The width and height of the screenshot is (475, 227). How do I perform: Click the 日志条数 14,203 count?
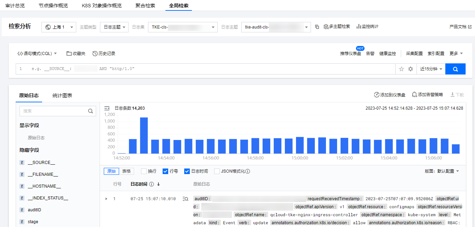point(130,108)
